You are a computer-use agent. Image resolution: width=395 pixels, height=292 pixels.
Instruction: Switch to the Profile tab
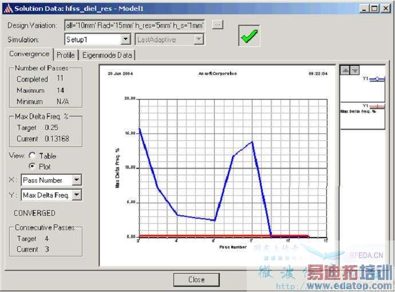click(x=66, y=55)
